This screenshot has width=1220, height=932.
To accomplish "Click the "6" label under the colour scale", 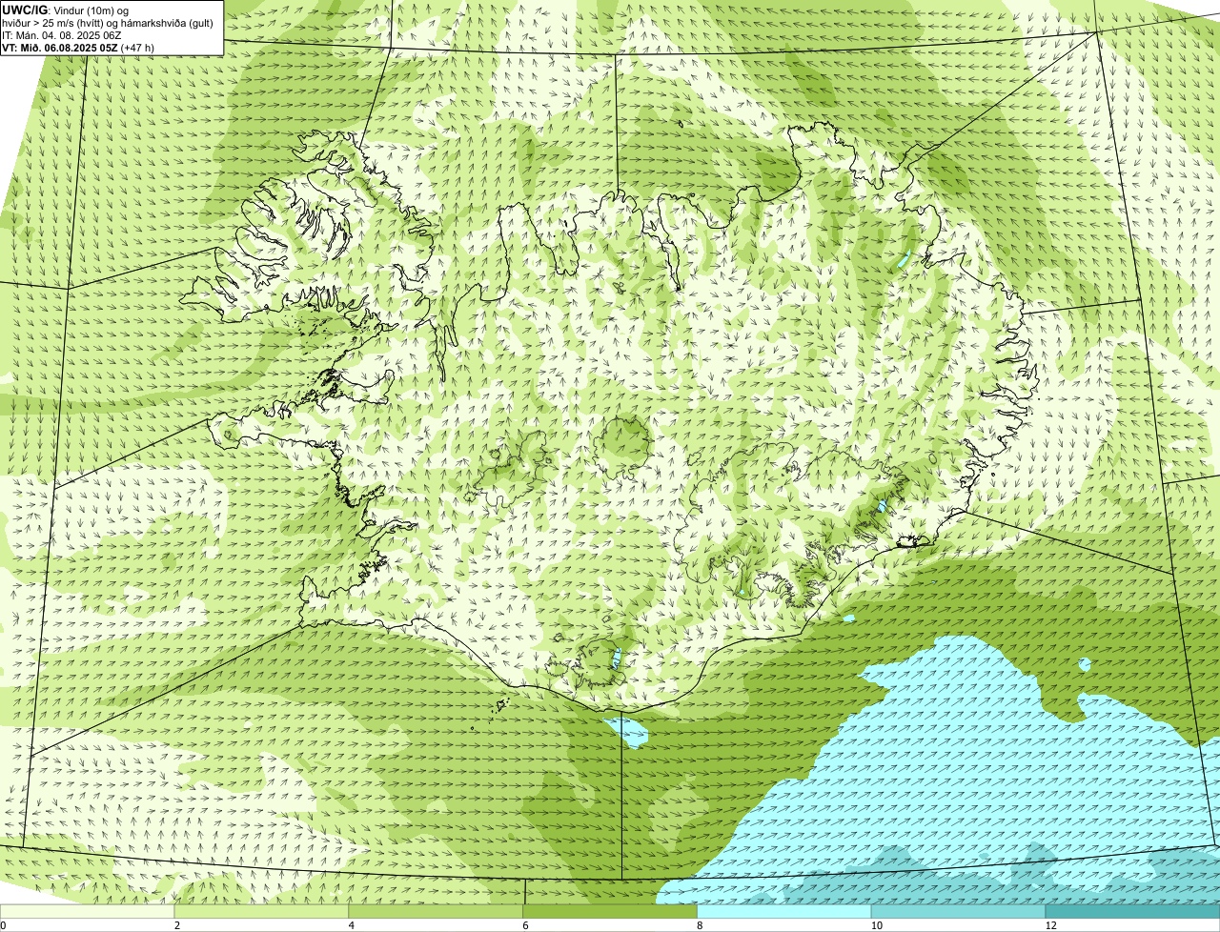I will [526, 925].
